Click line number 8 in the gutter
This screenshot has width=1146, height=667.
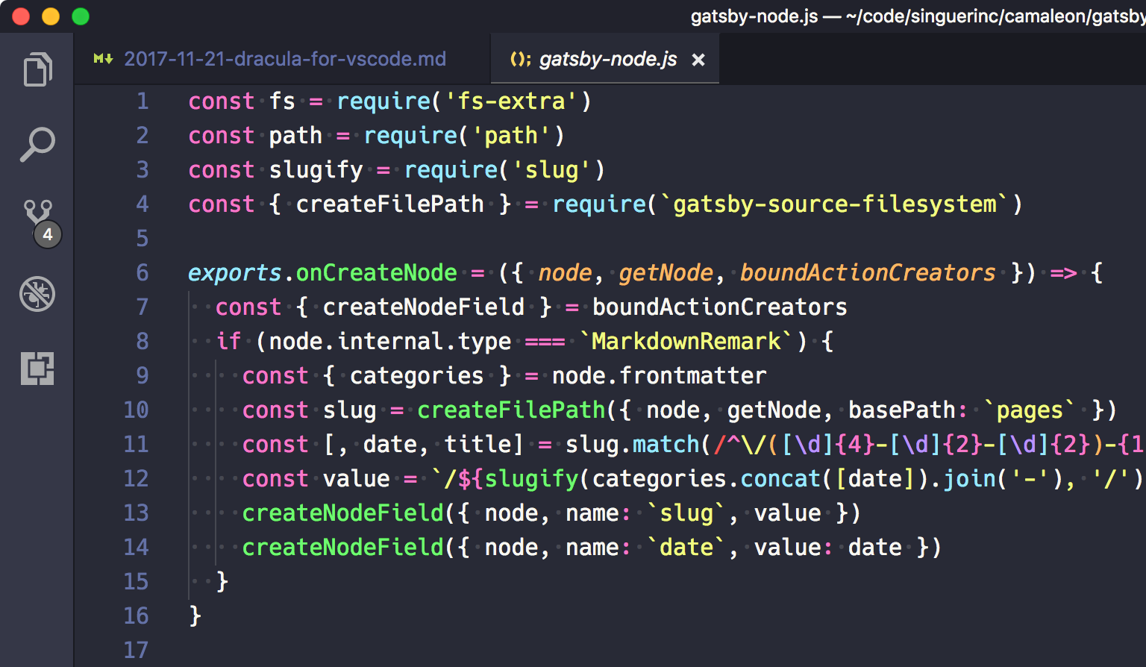pos(143,341)
